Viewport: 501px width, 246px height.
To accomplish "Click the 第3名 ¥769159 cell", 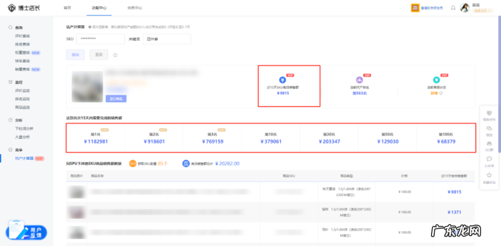I will point(212,138).
